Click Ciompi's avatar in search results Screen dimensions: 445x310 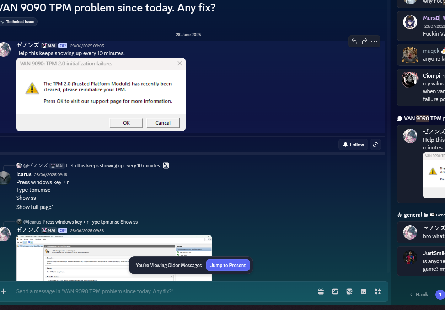coord(410,80)
